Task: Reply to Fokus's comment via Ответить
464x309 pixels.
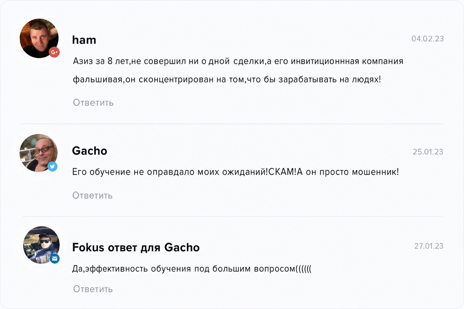Action: pos(93,289)
